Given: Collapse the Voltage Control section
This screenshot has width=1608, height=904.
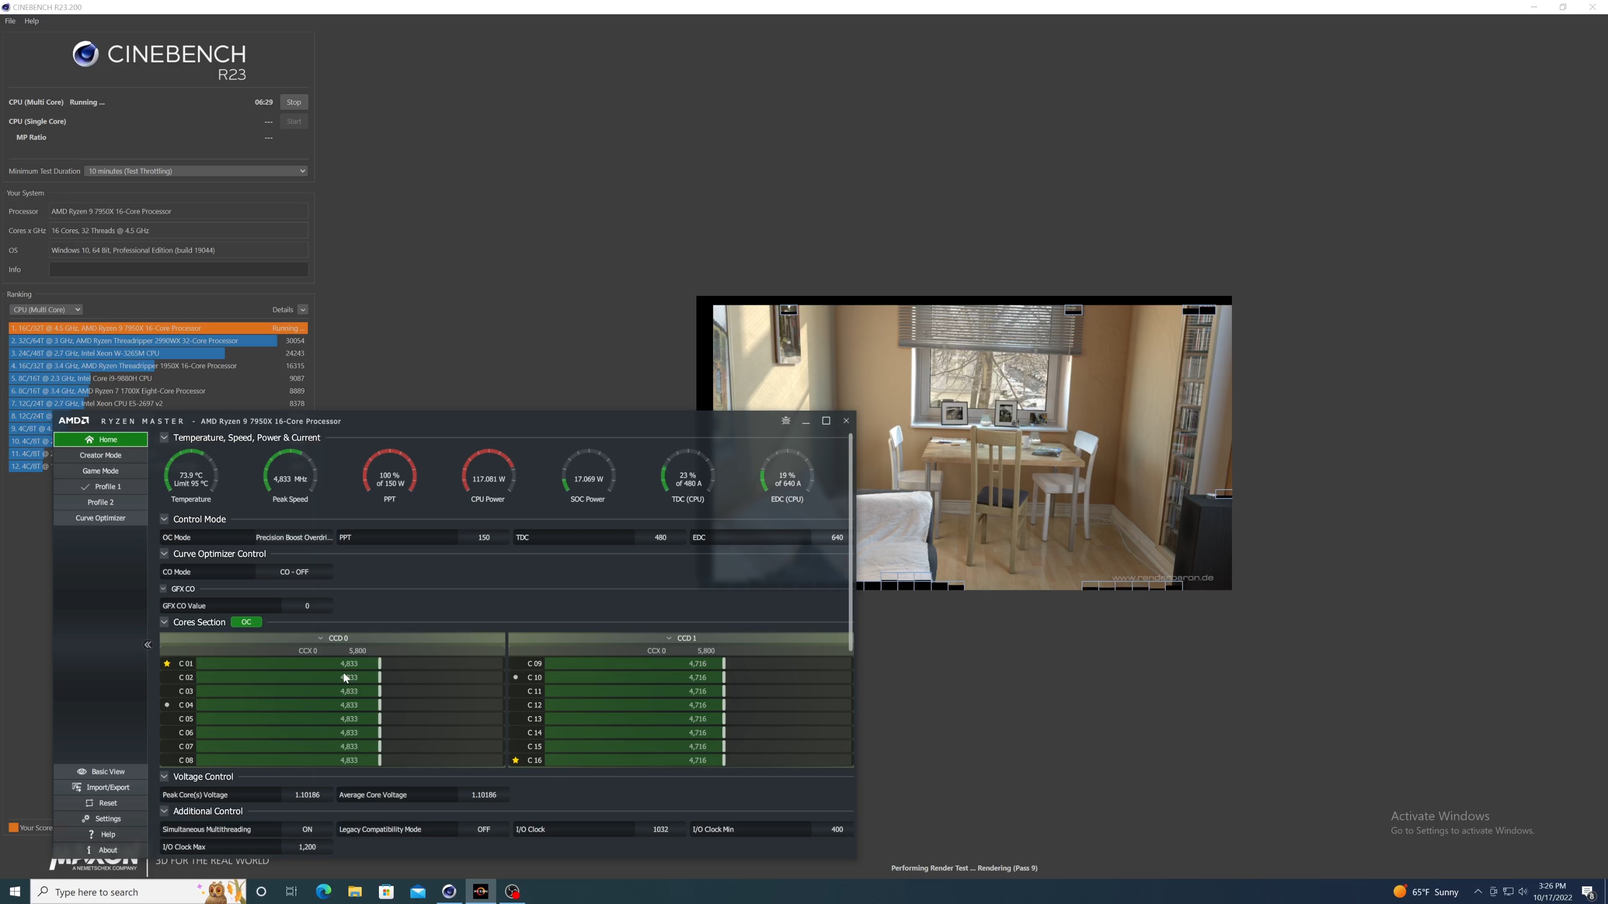Looking at the screenshot, I should click(164, 777).
